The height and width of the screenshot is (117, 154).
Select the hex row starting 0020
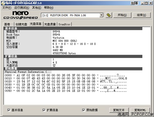click(x=66, y=81)
